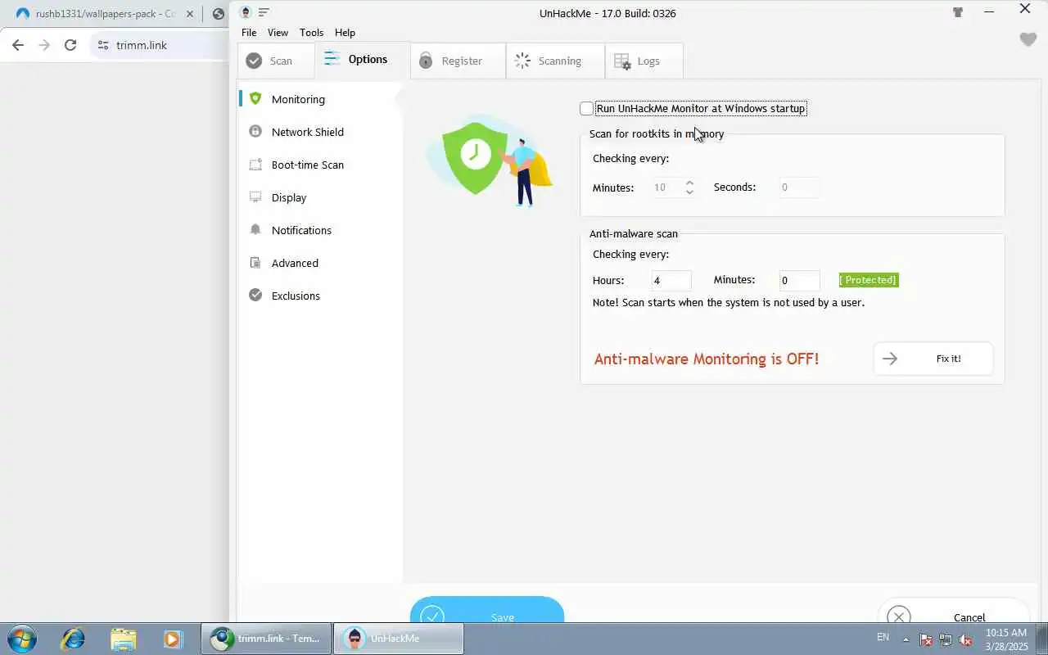Open the Tools menu
Image resolution: width=1048 pixels, height=655 pixels.
click(x=311, y=32)
